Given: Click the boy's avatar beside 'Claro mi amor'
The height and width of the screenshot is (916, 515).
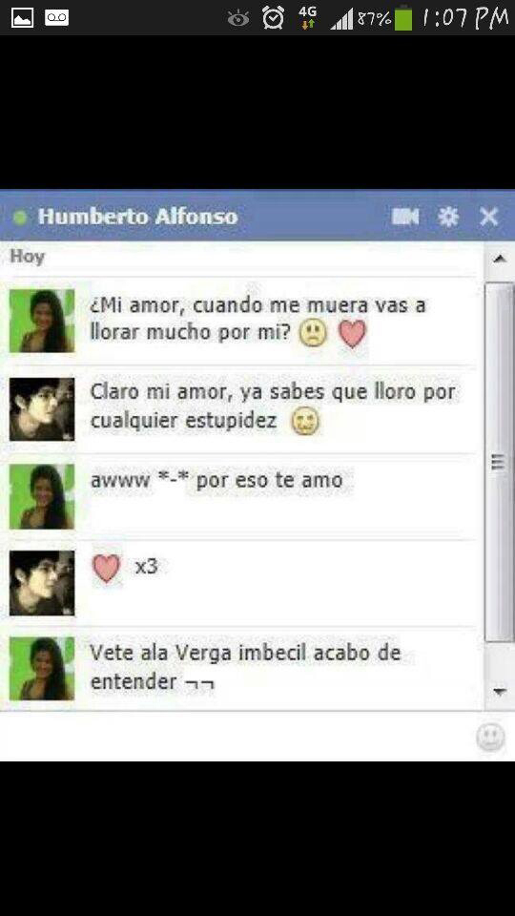Looking at the screenshot, I should point(42,409).
